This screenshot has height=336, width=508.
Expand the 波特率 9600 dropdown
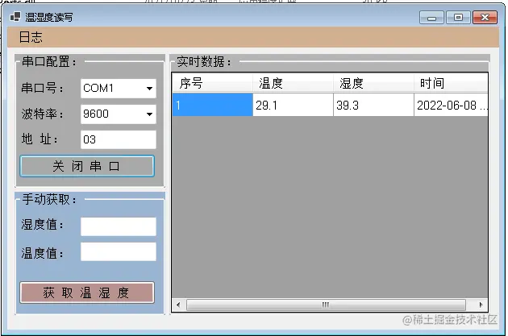pos(149,114)
